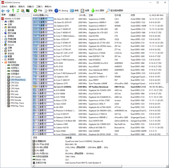Click the BIOS update download arrow
The height and width of the screenshot is (168, 169).
point(93,10)
